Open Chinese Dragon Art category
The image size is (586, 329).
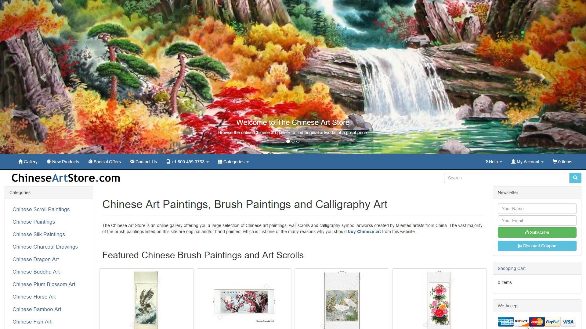coord(36,259)
